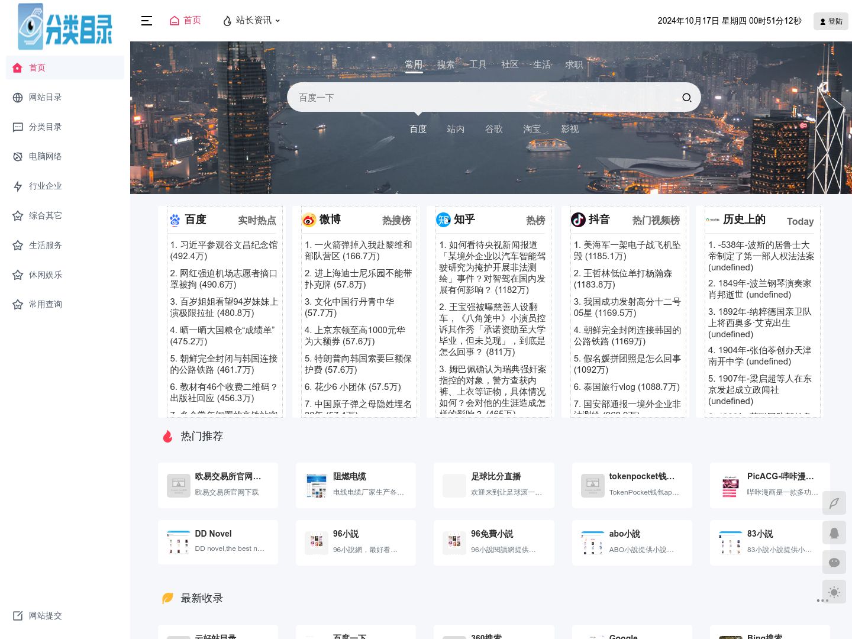Viewport: 852px width, 639px height.
Task: Click 热门视频榜 label in 抖音 panel
Action: [x=656, y=221]
